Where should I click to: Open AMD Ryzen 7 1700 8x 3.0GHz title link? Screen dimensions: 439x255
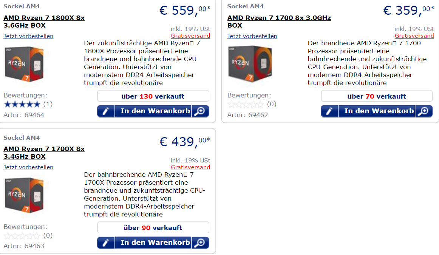(x=279, y=22)
